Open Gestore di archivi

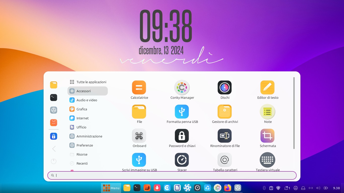(225, 114)
